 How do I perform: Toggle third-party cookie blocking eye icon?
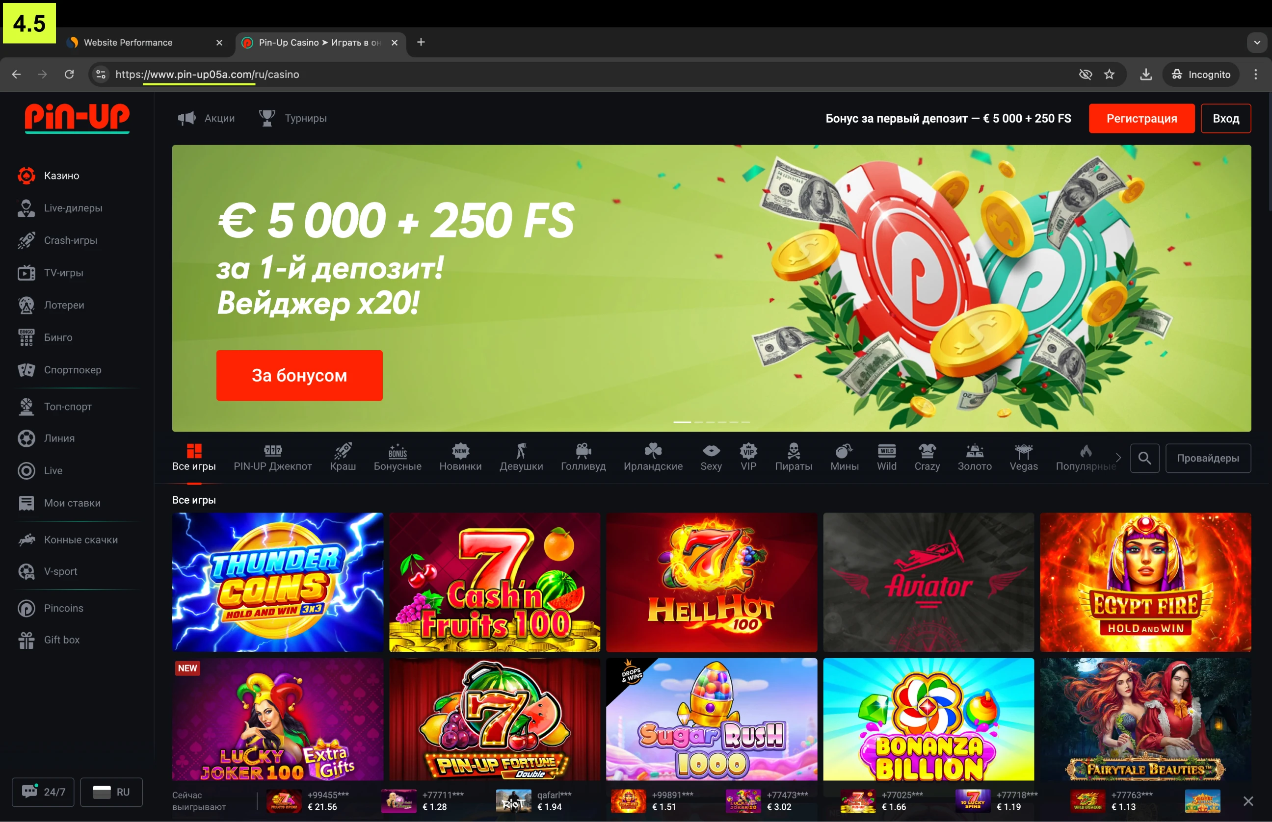click(x=1085, y=74)
